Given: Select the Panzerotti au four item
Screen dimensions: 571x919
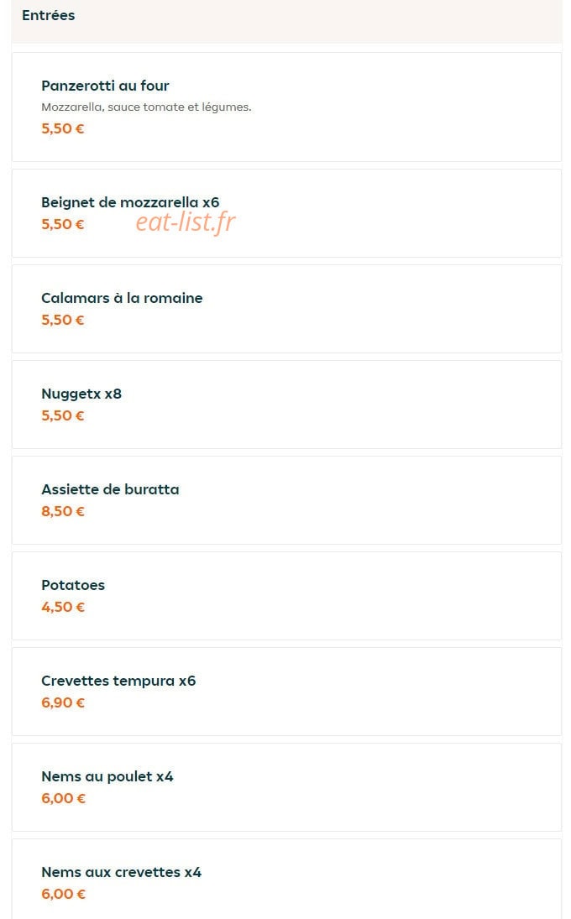Looking at the screenshot, I should [x=286, y=107].
